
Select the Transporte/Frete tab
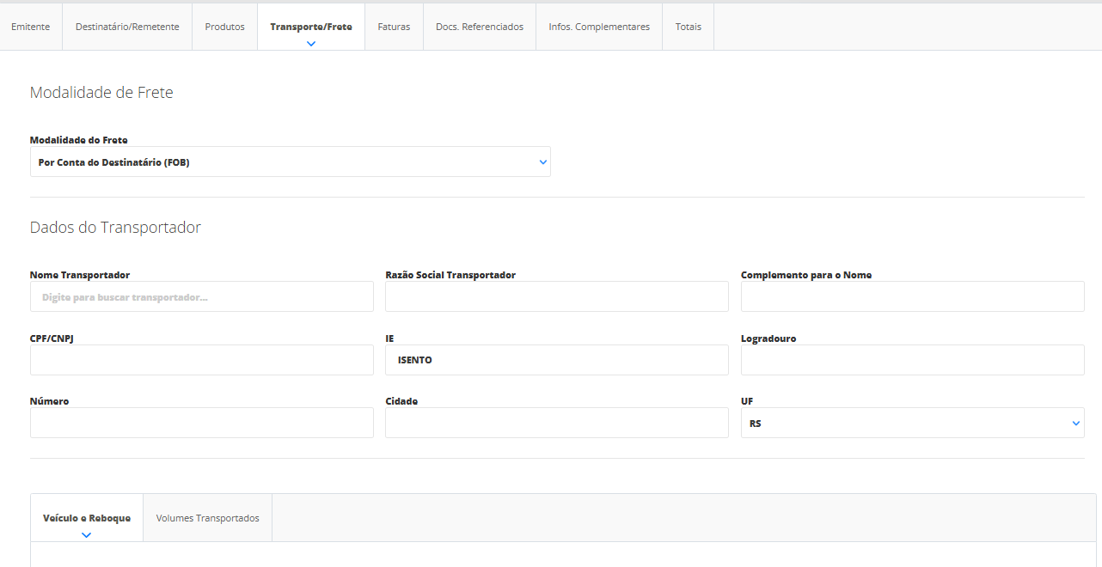[310, 27]
